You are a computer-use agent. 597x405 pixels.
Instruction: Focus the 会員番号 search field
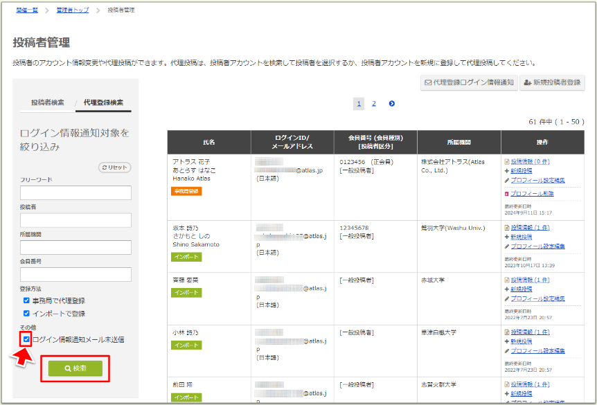pos(75,275)
